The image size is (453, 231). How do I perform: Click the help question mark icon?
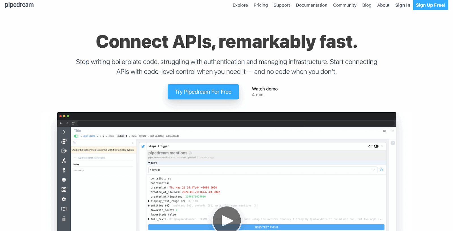point(393,143)
